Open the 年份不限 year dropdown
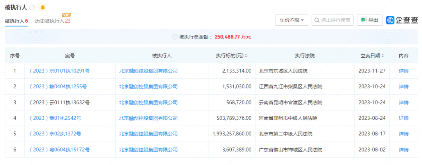The height and width of the screenshot is (165, 422). click(291, 20)
